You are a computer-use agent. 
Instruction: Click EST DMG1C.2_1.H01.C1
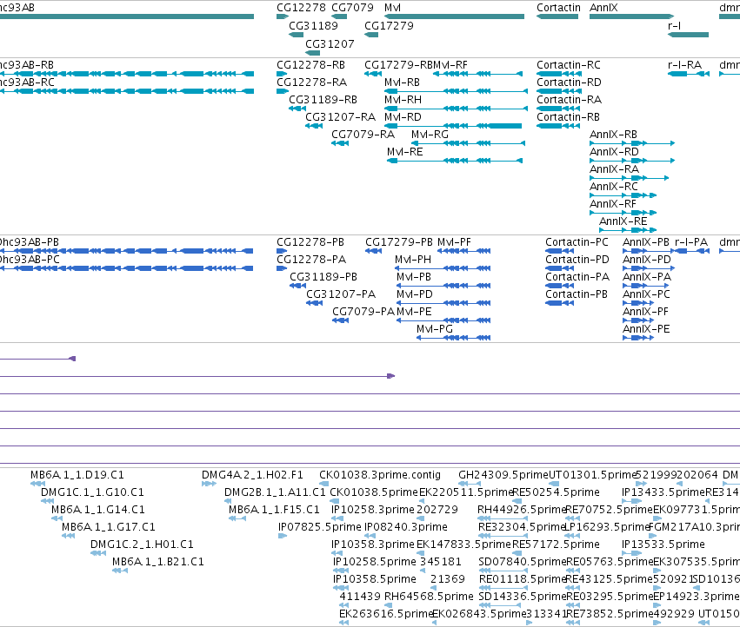(x=98, y=553)
